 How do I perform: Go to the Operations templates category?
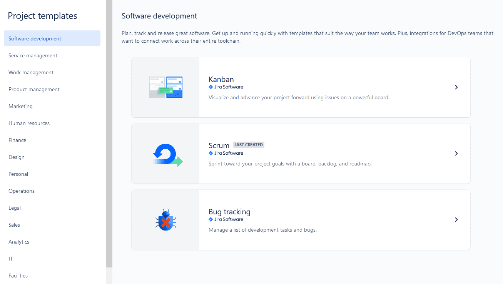pyautogui.click(x=52, y=191)
